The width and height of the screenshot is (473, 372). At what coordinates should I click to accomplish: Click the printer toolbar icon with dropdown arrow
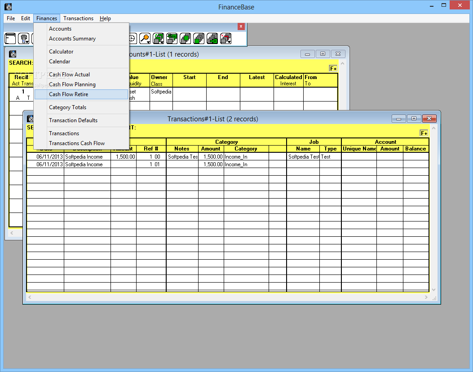pyautogui.click(x=24, y=39)
